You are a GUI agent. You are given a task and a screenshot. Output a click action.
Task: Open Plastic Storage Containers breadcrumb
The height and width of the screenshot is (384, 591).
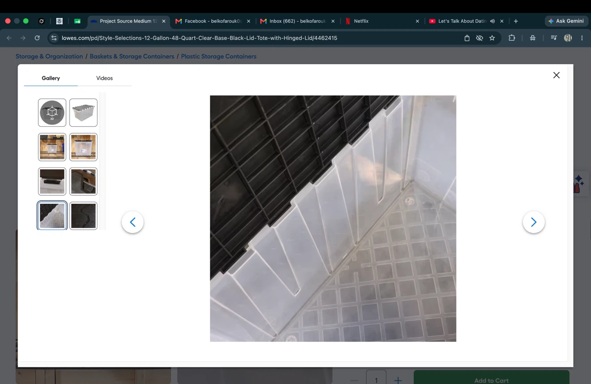point(218,56)
